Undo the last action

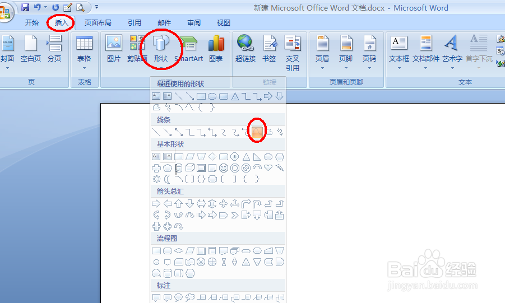tap(37, 7)
